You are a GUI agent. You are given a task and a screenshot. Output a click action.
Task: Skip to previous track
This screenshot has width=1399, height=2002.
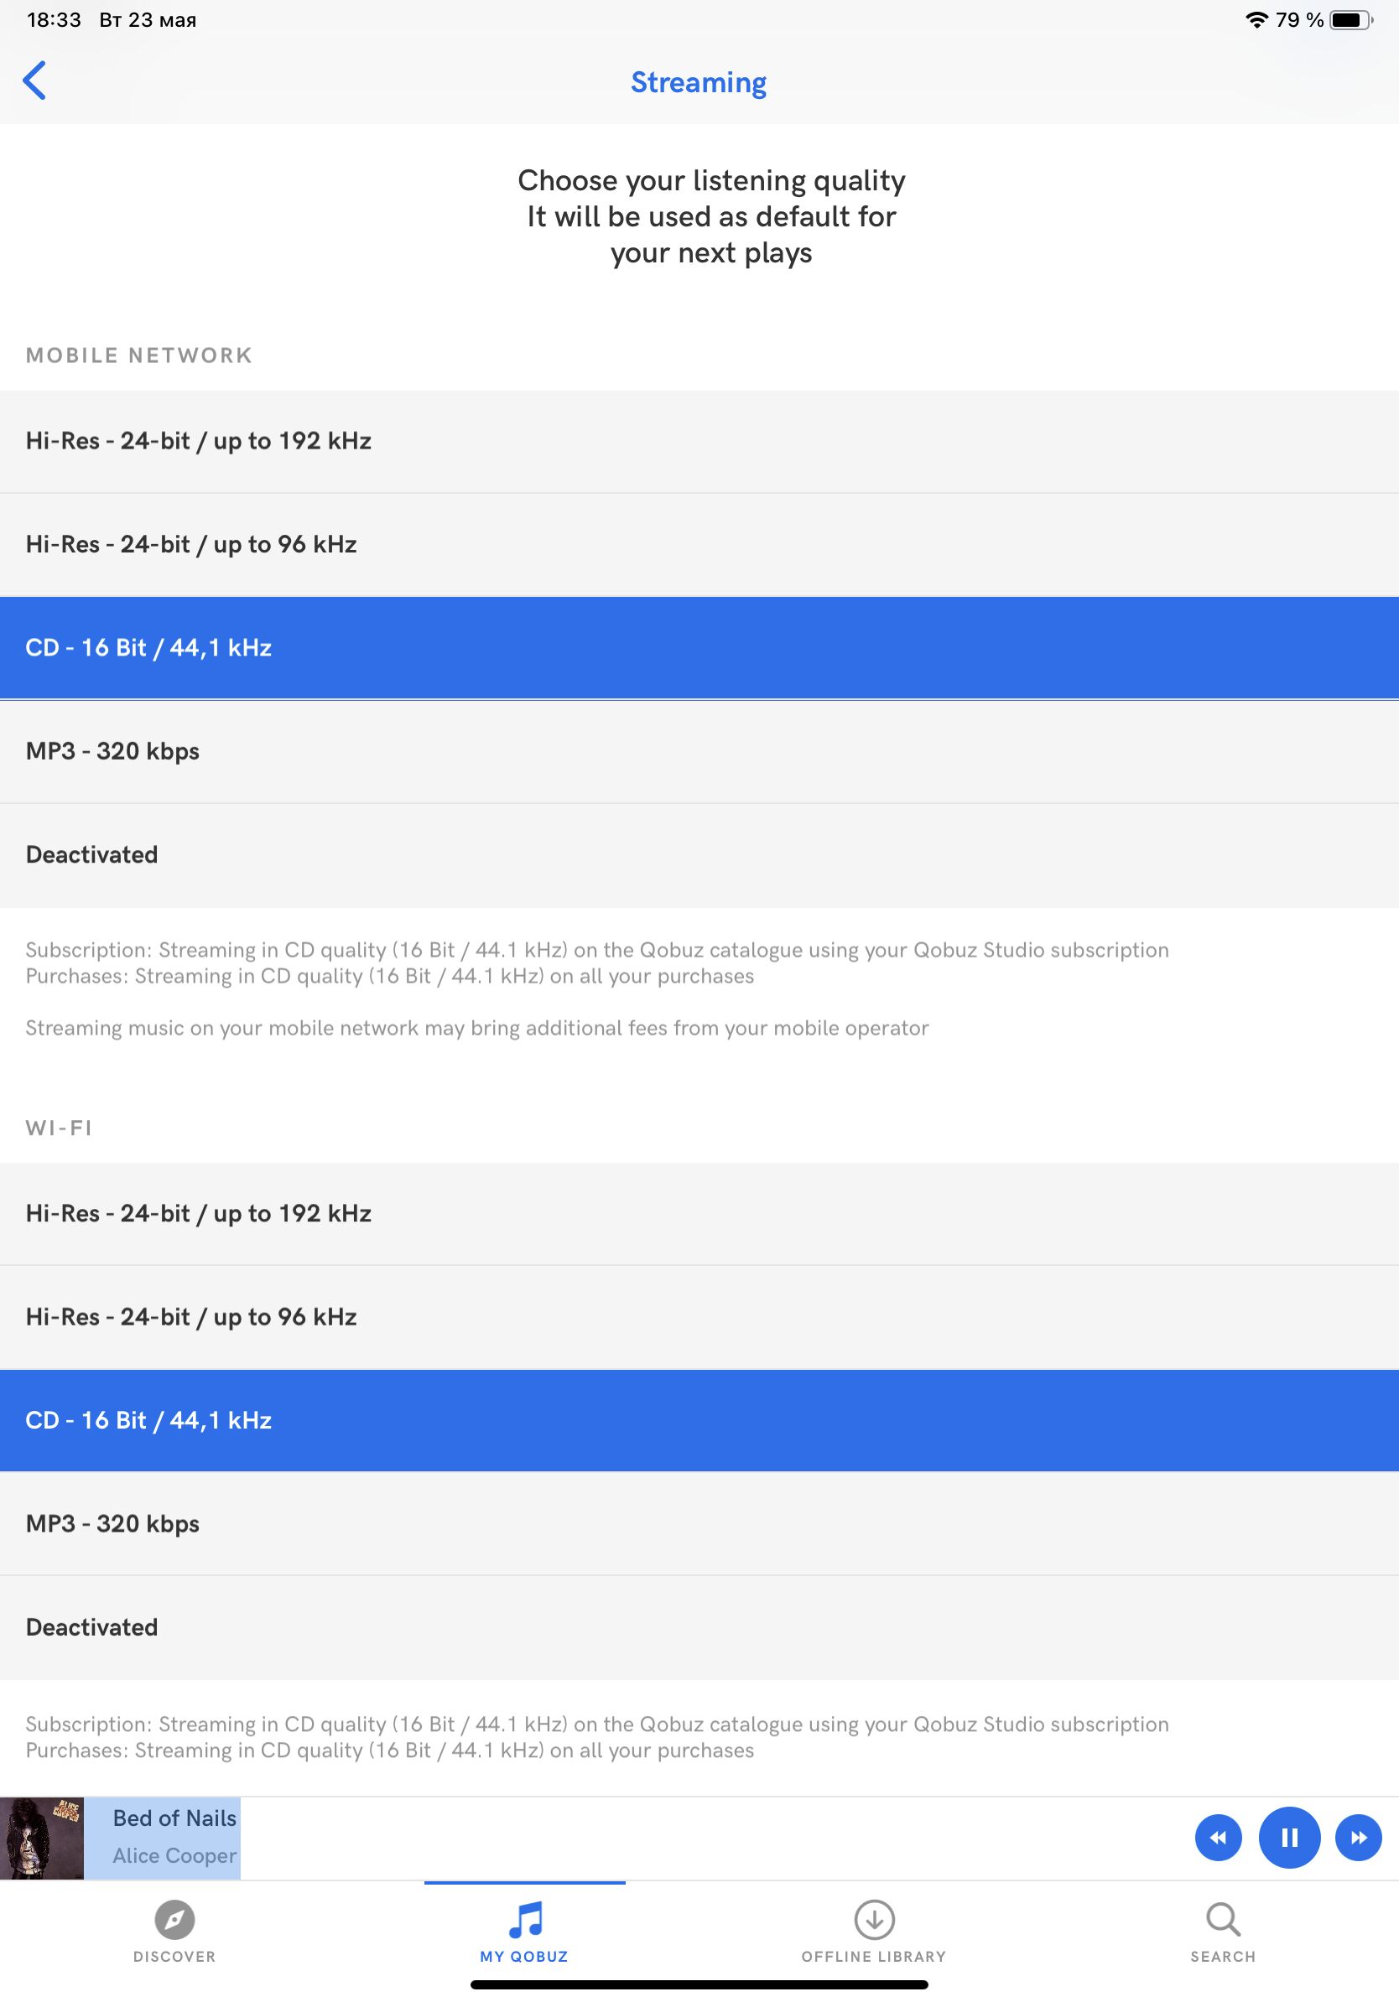pos(1219,1837)
